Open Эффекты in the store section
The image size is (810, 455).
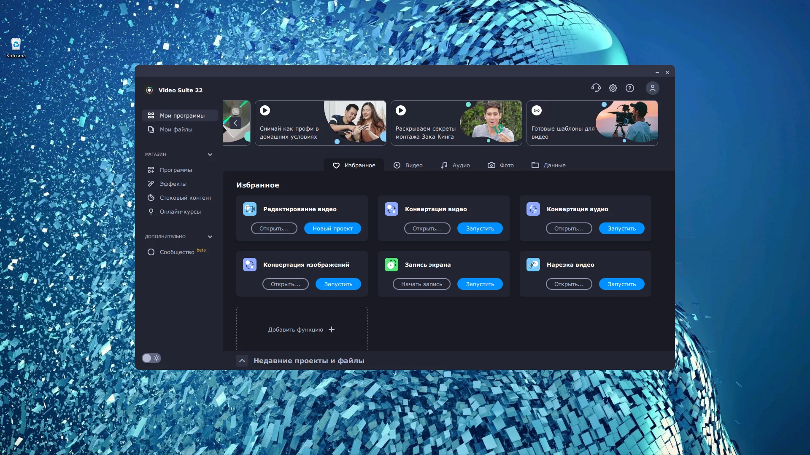[x=180, y=184]
